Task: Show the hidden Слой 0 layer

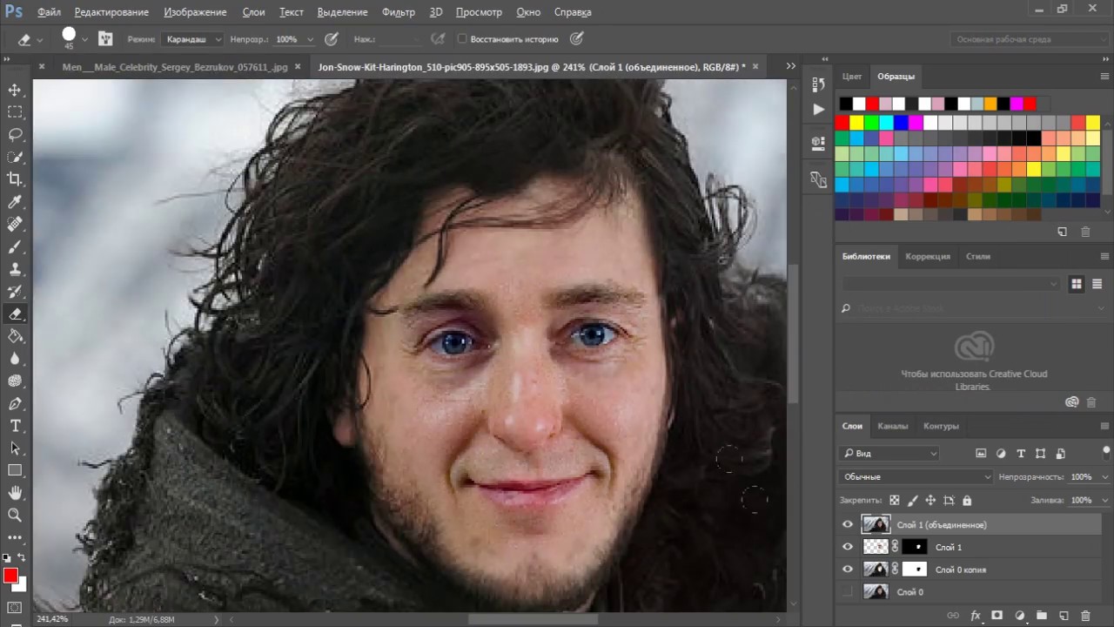Action: (848, 592)
